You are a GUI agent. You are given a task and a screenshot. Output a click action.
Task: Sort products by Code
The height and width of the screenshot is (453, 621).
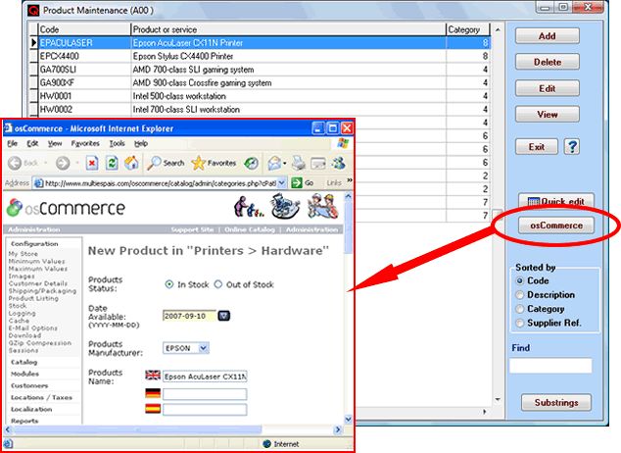[520, 280]
